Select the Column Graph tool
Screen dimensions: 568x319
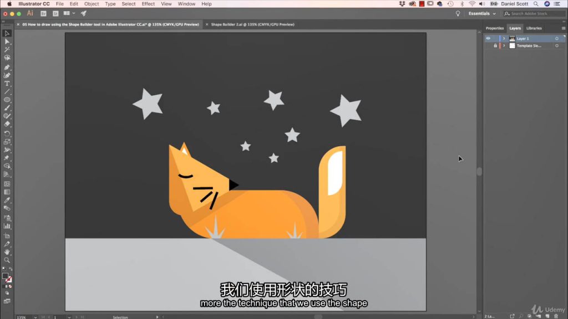click(x=7, y=226)
